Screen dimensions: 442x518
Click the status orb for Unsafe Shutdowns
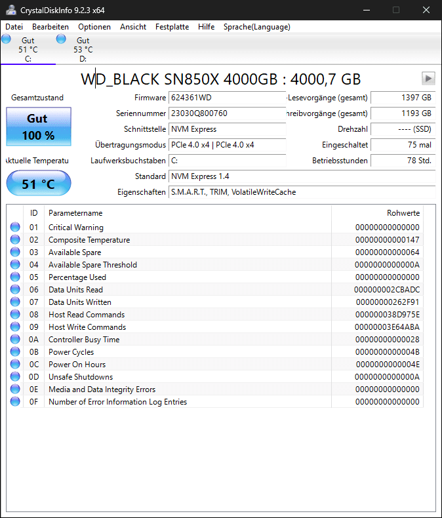[15, 376]
